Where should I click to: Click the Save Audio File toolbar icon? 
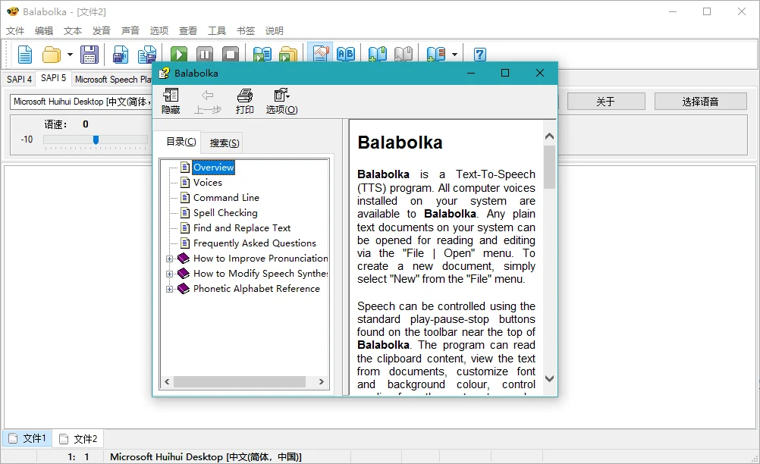(x=121, y=55)
